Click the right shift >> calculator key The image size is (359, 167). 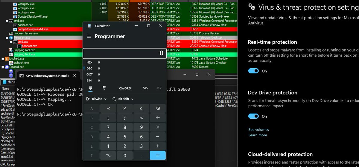click(x=125, y=109)
